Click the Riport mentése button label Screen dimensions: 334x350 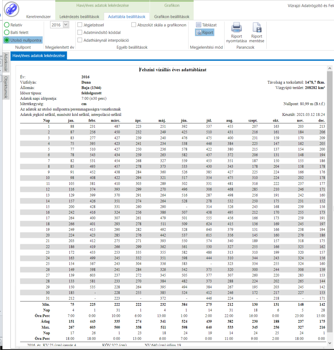pos(257,39)
